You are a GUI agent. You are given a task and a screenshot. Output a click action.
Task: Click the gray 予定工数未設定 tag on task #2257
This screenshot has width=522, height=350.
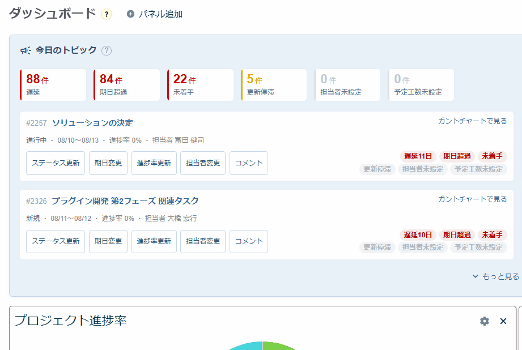478,169
